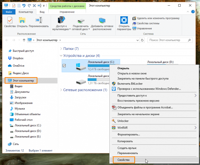Expand the Папки (7) group

point(61,49)
